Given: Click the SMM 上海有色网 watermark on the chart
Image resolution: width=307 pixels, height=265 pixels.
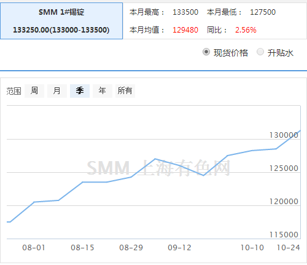Looking at the screenshot, I should pos(158,168).
